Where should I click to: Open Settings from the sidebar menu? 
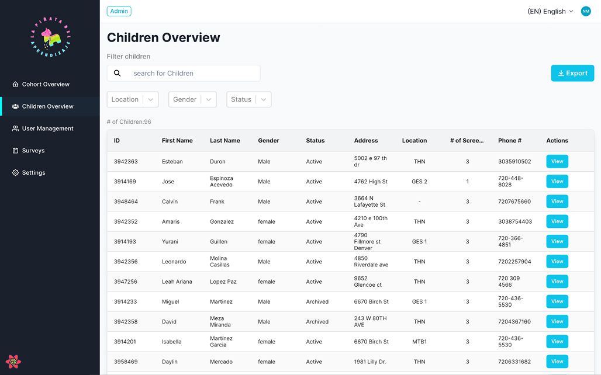(33, 173)
